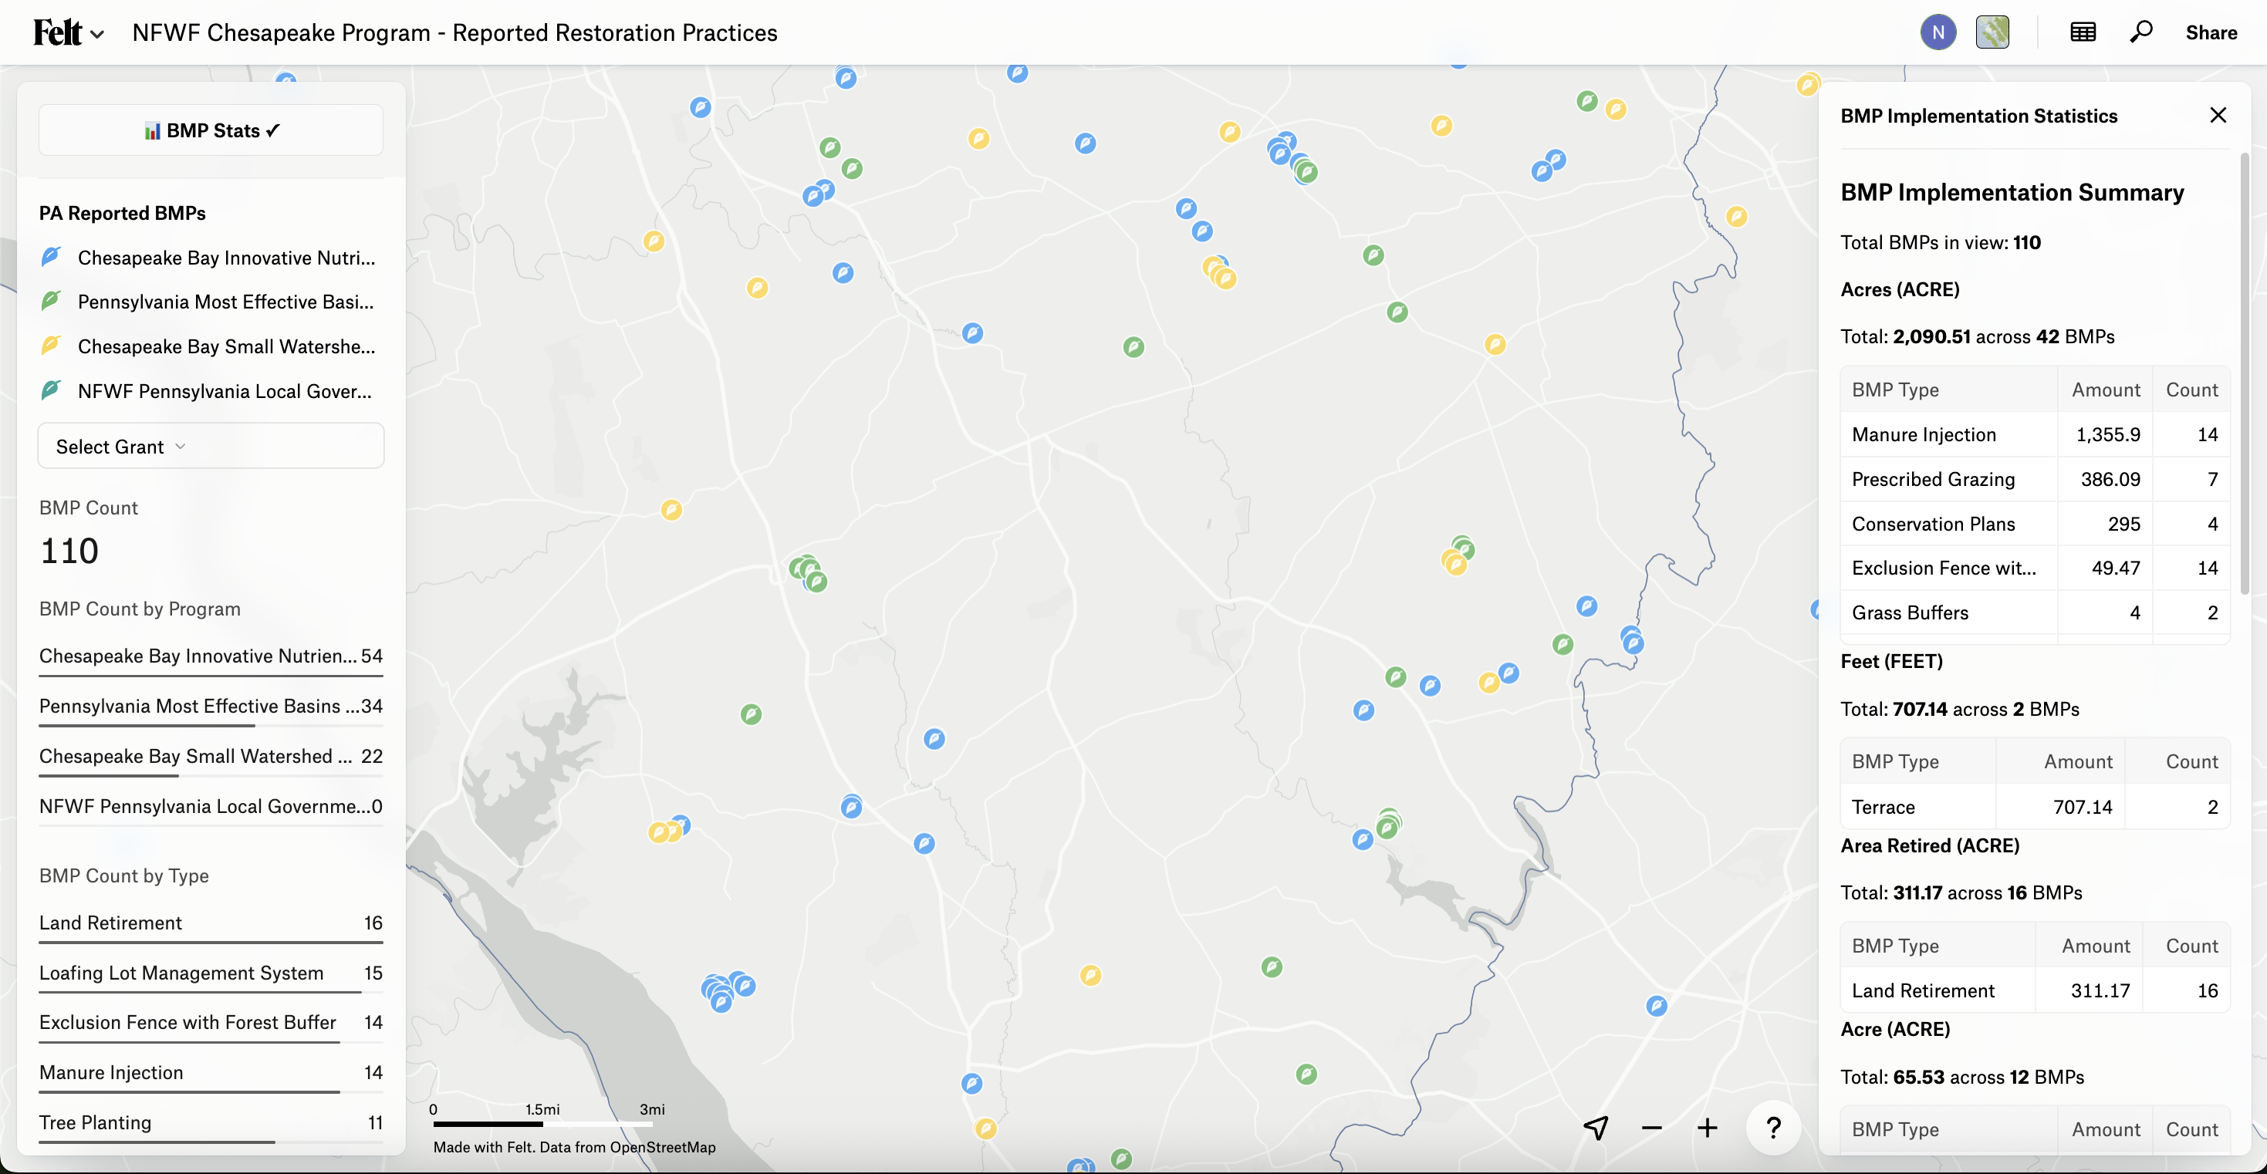Click the Terrace row in Feet table
This screenshot has width=2267, height=1174.
(2035, 807)
